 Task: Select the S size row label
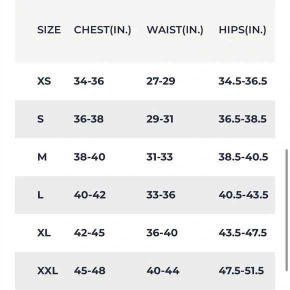[x=40, y=119]
